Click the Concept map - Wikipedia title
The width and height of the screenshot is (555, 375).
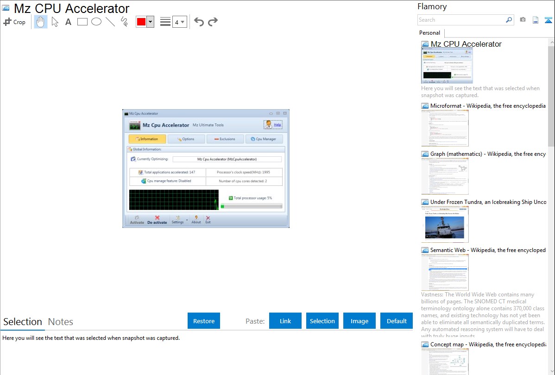click(x=488, y=344)
